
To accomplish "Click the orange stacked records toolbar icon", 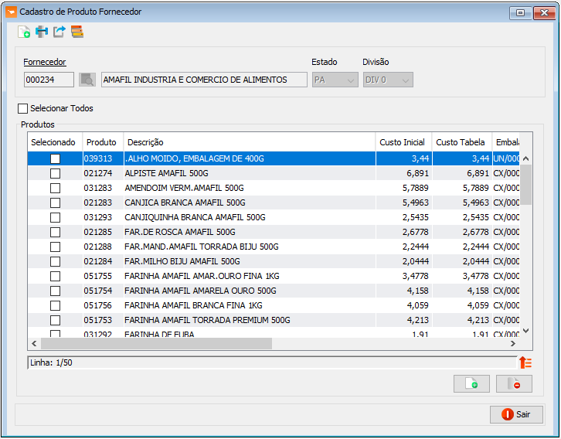I will (x=77, y=32).
